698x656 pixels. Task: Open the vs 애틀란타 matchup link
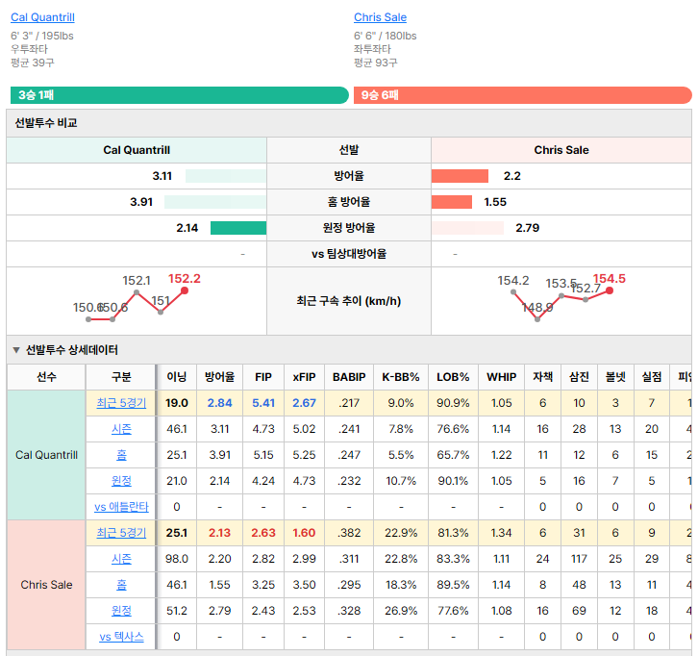point(121,507)
